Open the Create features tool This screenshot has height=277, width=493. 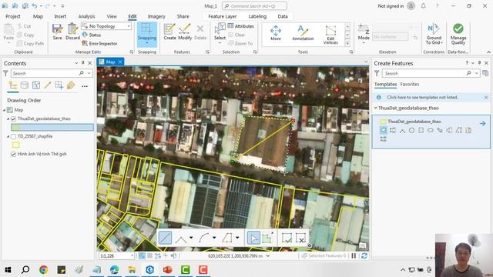pyautogui.click(x=169, y=32)
